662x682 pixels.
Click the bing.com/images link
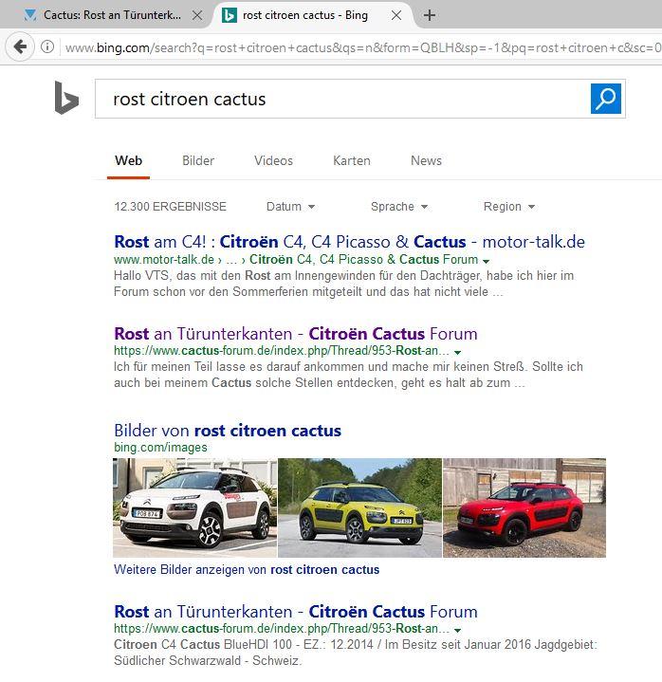tap(160, 447)
